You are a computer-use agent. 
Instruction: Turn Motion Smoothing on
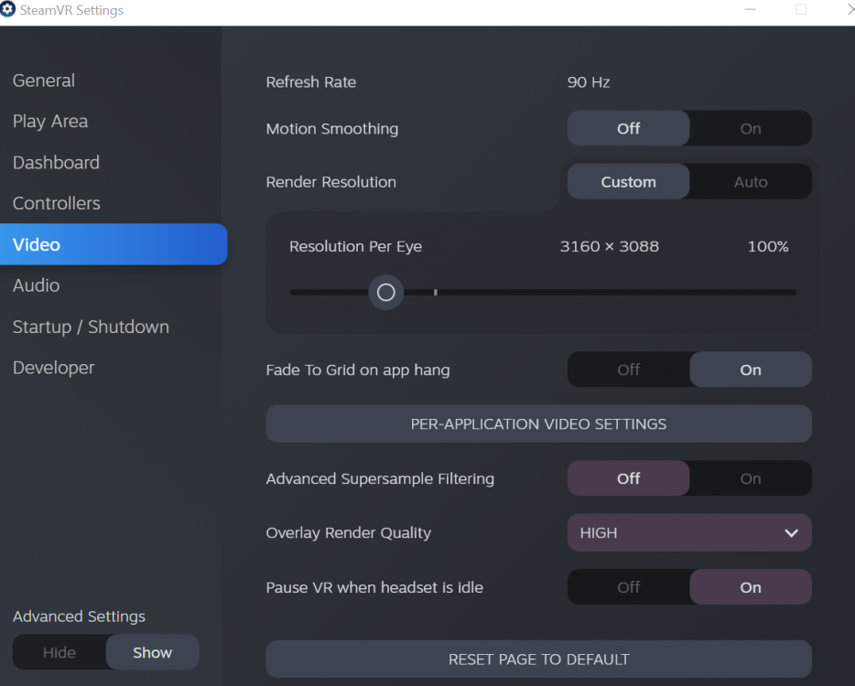coord(750,129)
